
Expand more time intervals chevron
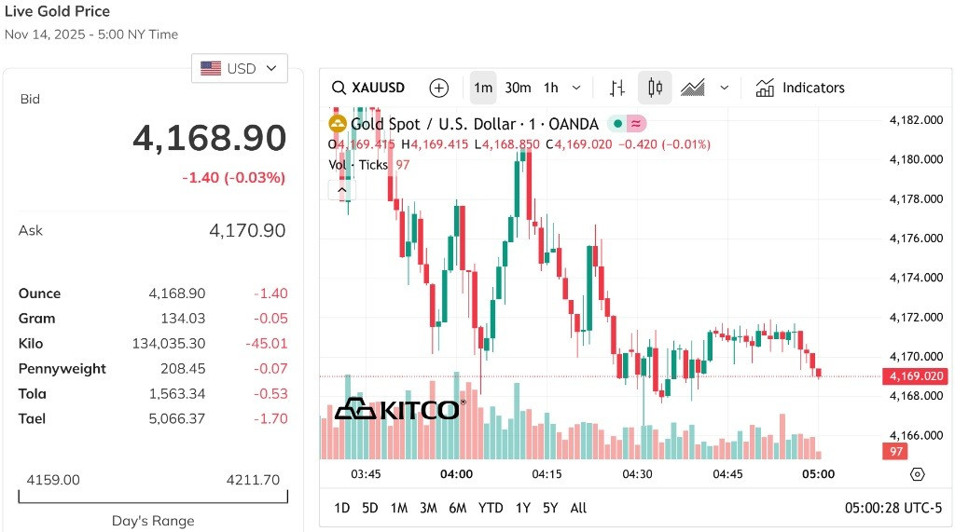pos(576,88)
